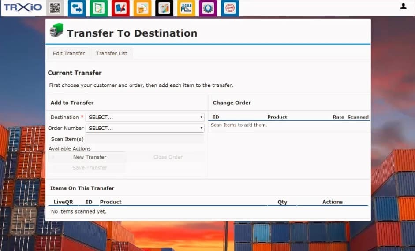Click the red pen and book icon
The width and height of the screenshot is (415, 251).
(120, 8)
